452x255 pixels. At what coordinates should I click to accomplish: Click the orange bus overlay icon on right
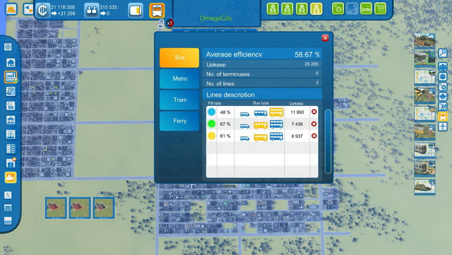click(443, 116)
